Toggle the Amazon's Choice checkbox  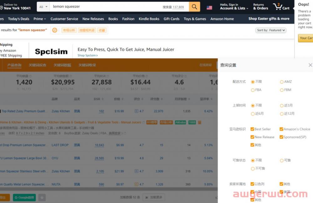click(281, 129)
